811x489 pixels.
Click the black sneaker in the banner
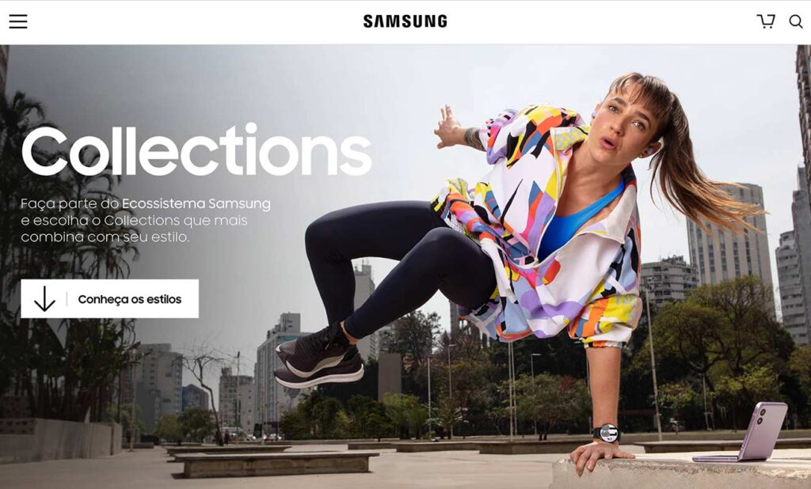point(318,360)
